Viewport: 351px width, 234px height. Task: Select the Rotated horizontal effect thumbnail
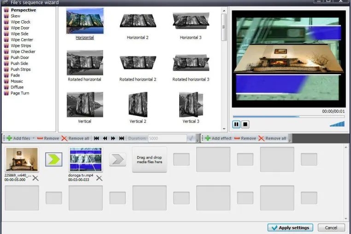85,63
